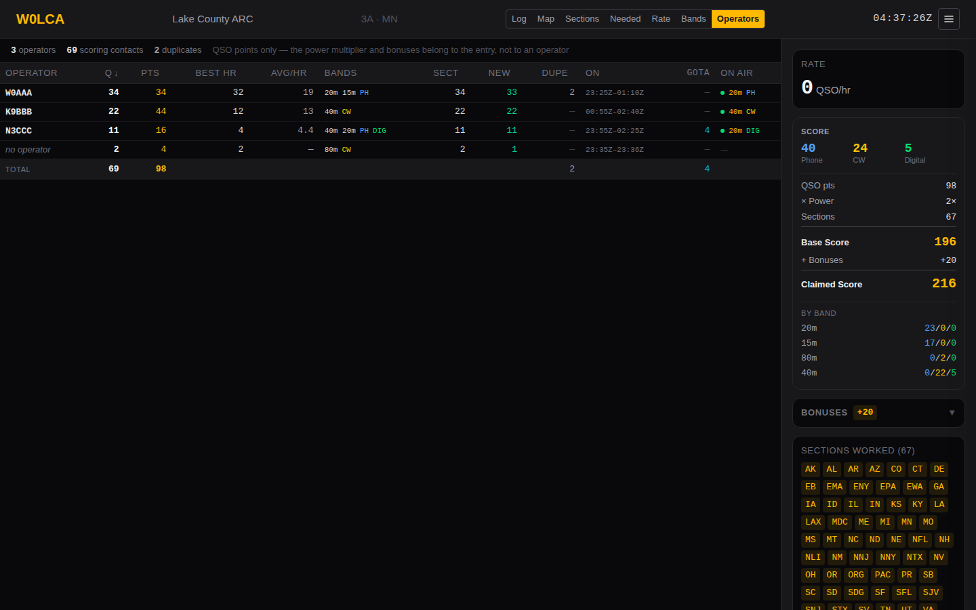Click the CO section chip
The height and width of the screenshot is (610, 976).
tap(896, 469)
